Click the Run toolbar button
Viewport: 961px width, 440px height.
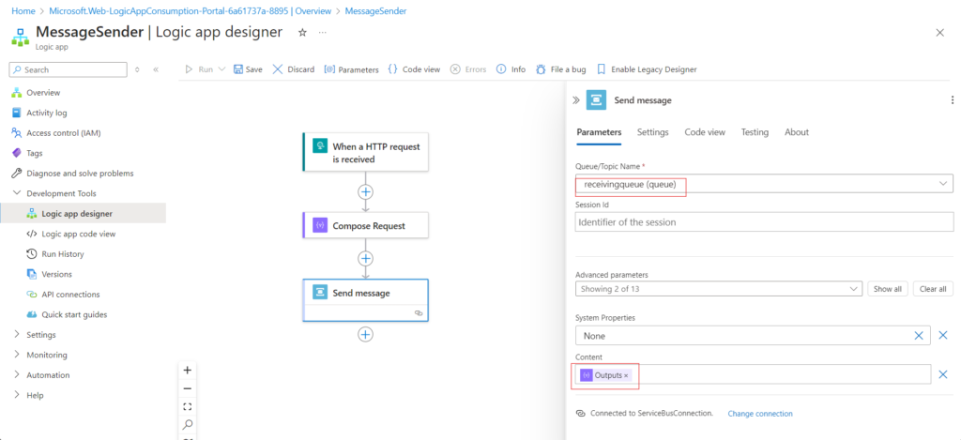(199, 69)
